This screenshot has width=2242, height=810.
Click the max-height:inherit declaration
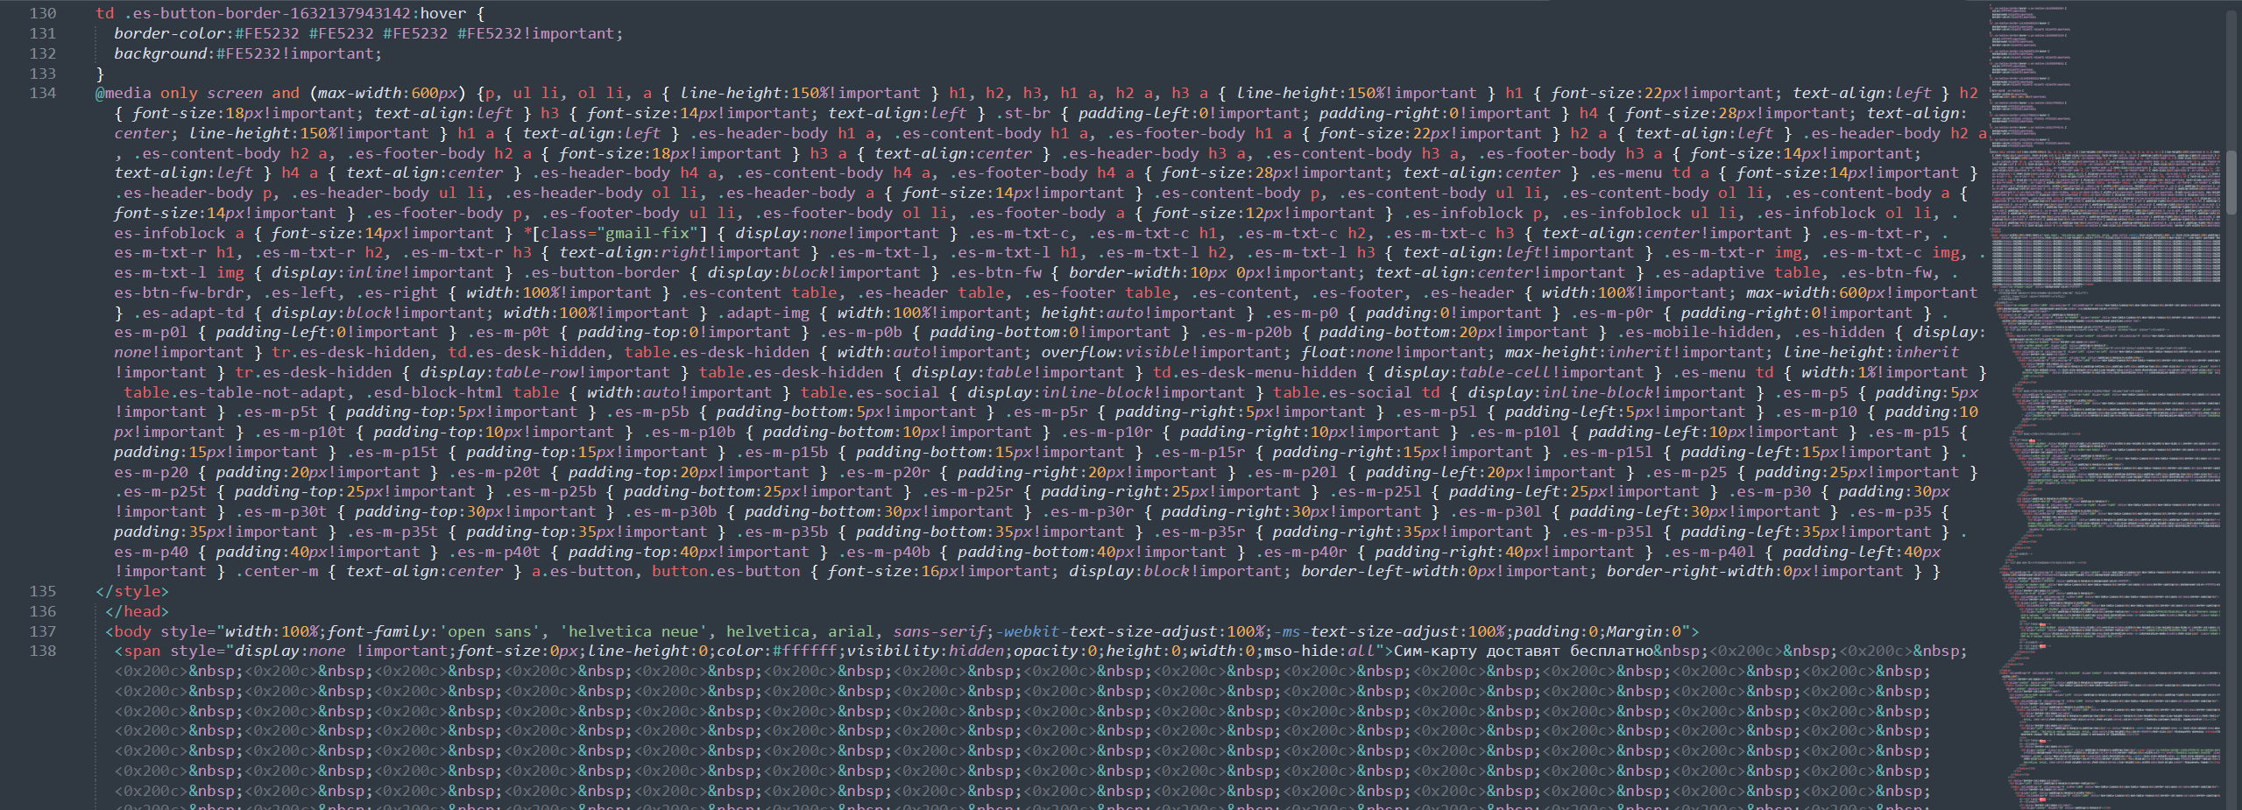[x=1588, y=352]
